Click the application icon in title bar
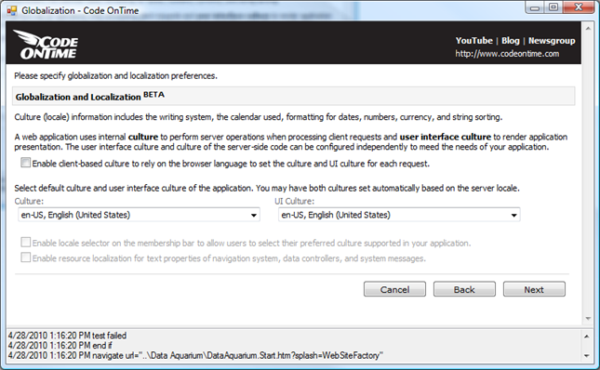 pyautogui.click(x=12, y=10)
